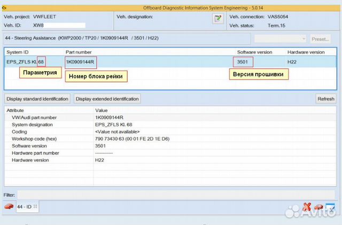Click the small red car icon at bottom right

click(318, 207)
